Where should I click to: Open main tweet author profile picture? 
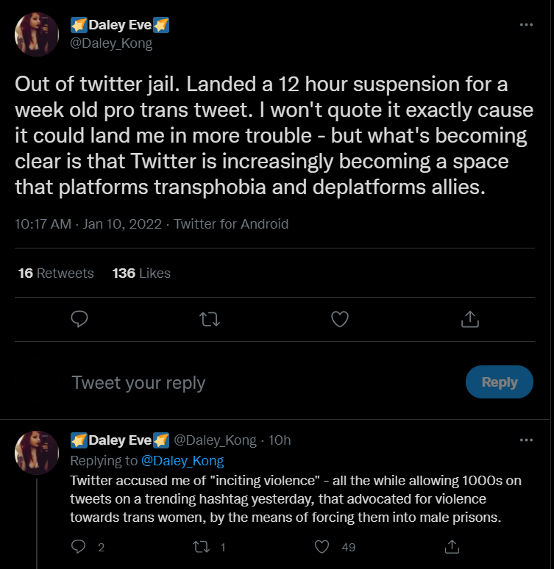pos(37,35)
